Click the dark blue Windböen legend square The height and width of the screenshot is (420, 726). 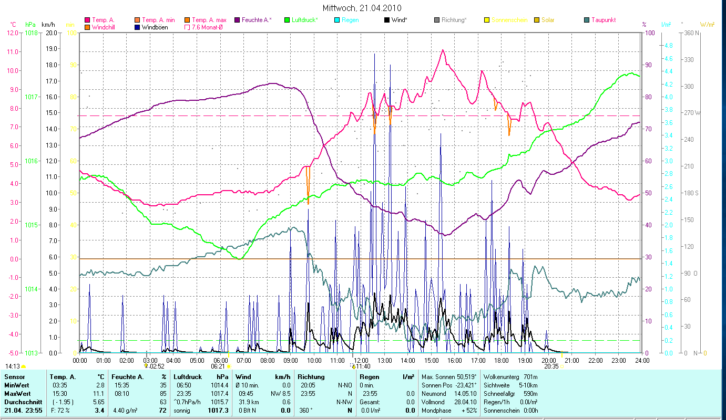[137, 27]
